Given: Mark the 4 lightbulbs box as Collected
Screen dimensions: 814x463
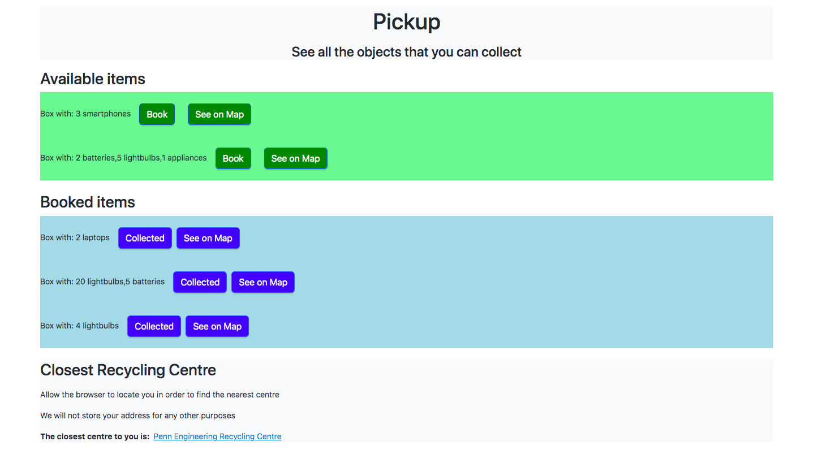Looking at the screenshot, I should click(154, 326).
